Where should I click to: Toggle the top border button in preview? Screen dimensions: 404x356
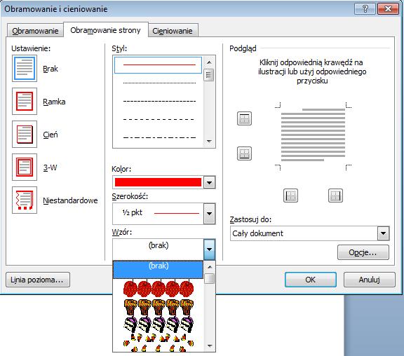(244, 118)
